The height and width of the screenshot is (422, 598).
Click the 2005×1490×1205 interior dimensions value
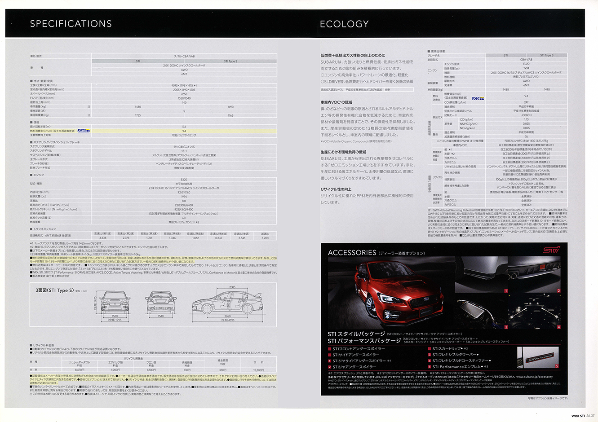point(183,89)
